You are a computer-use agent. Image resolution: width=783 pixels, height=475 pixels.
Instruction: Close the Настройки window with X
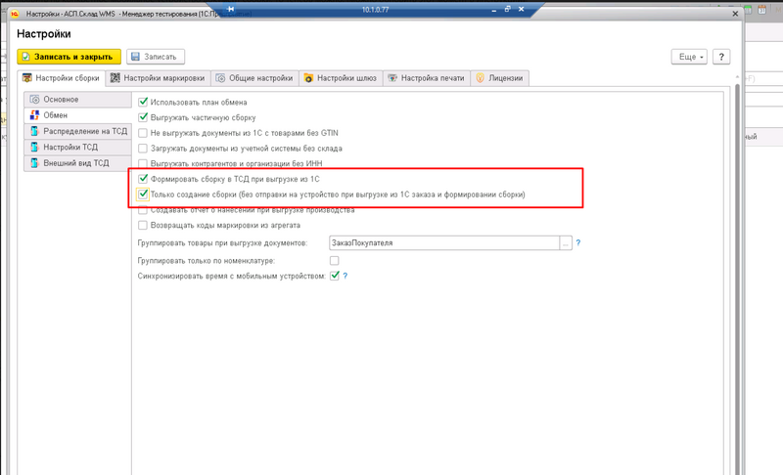735,14
